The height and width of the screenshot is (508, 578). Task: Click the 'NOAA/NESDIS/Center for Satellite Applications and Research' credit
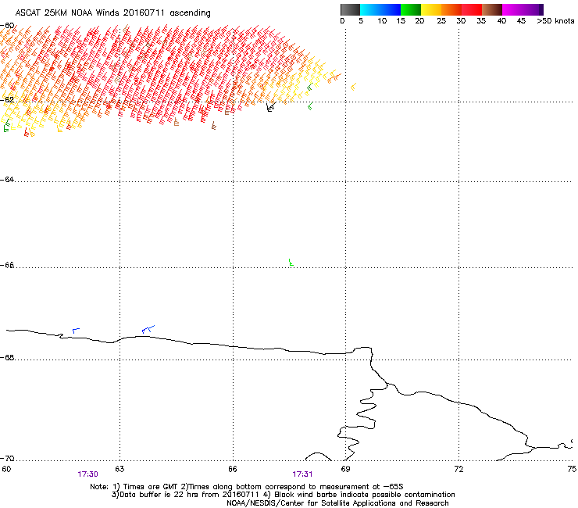click(337, 503)
